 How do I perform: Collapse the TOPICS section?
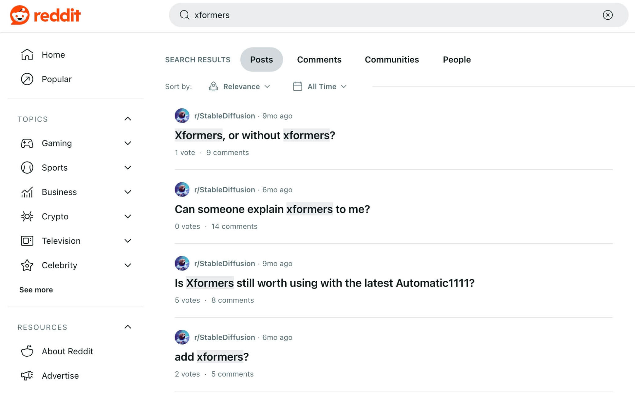pyautogui.click(x=127, y=118)
